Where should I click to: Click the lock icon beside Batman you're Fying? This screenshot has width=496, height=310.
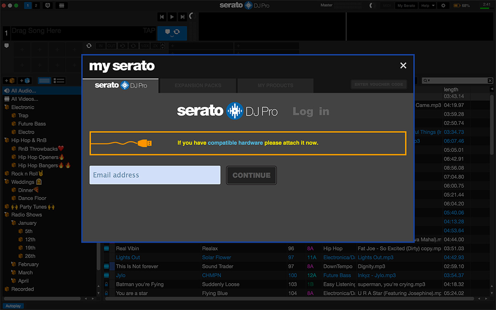tap(106, 284)
